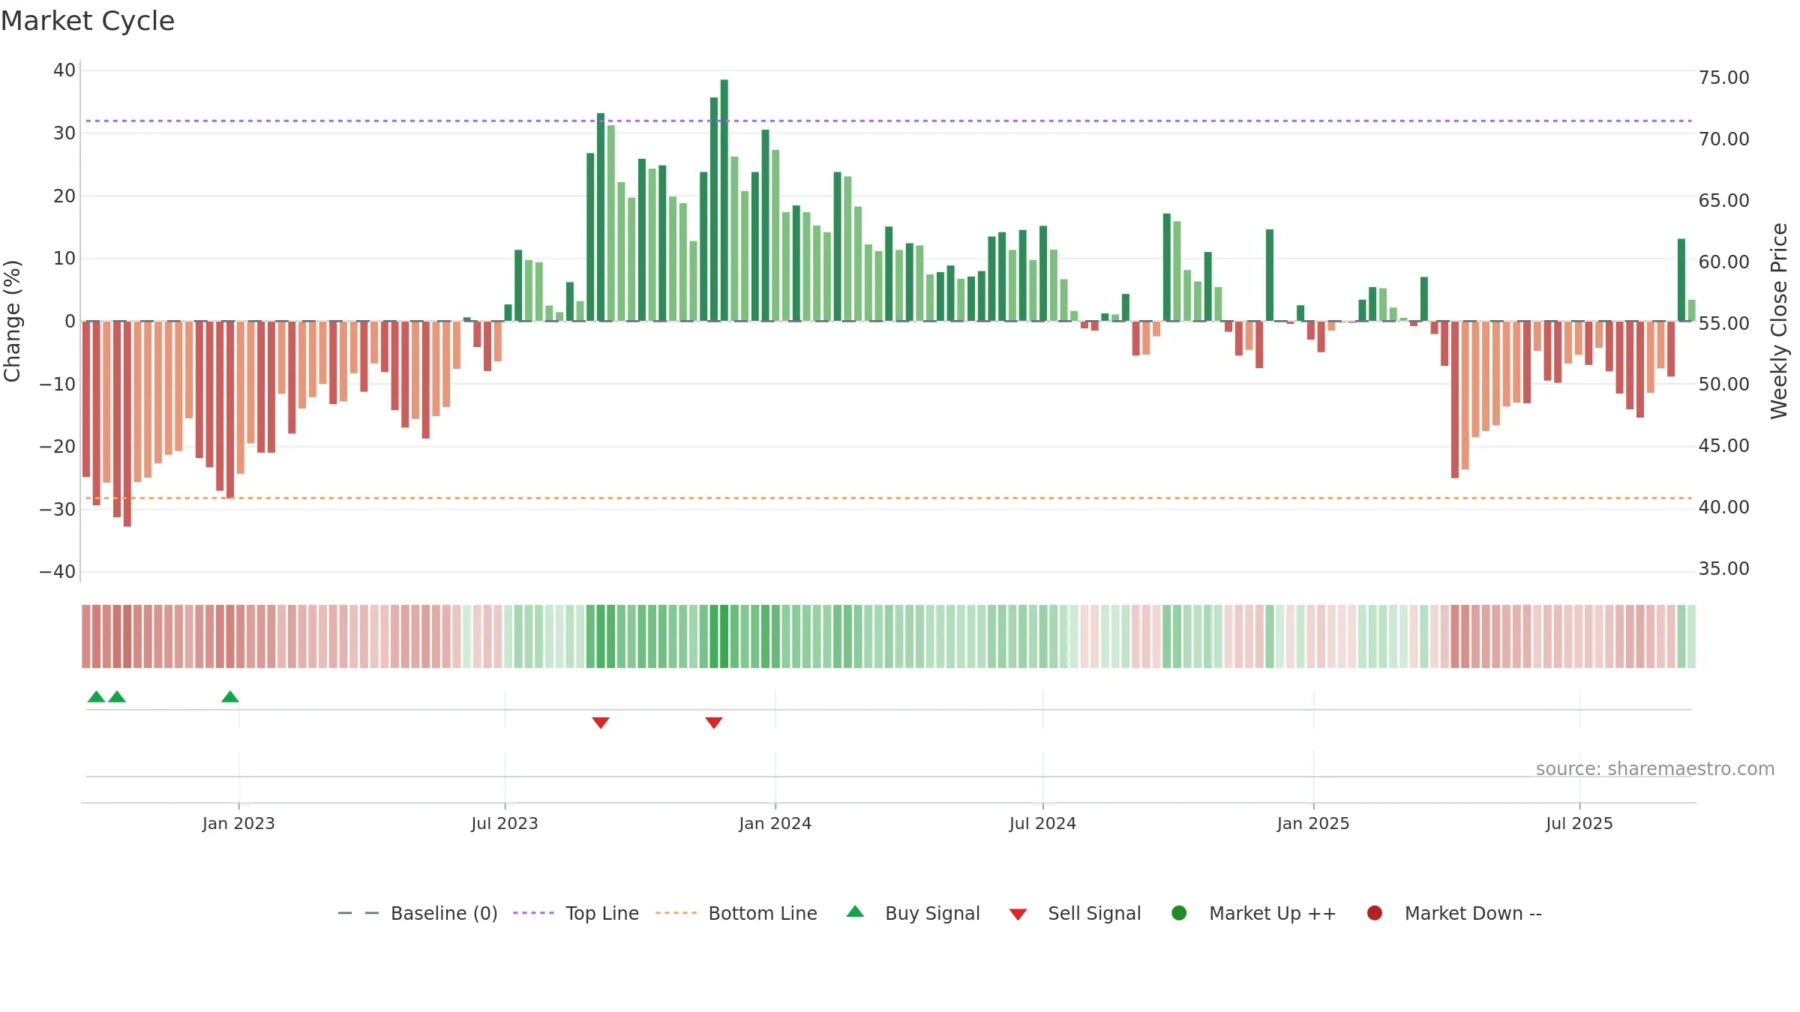The image size is (1800, 1012).
Task: Click the source: sharemaestro.com text
Action: coord(1655,769)
